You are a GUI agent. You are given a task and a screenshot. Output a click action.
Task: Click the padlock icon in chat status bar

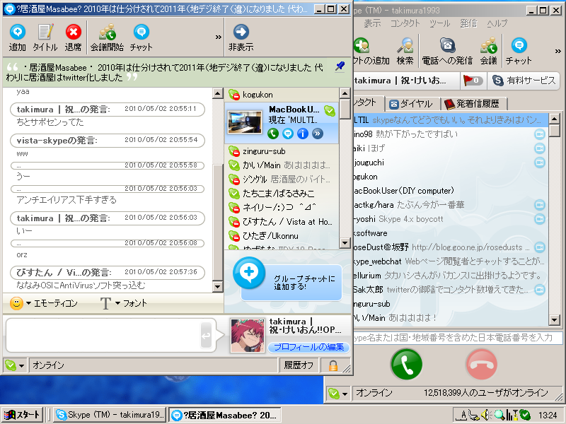333,365
